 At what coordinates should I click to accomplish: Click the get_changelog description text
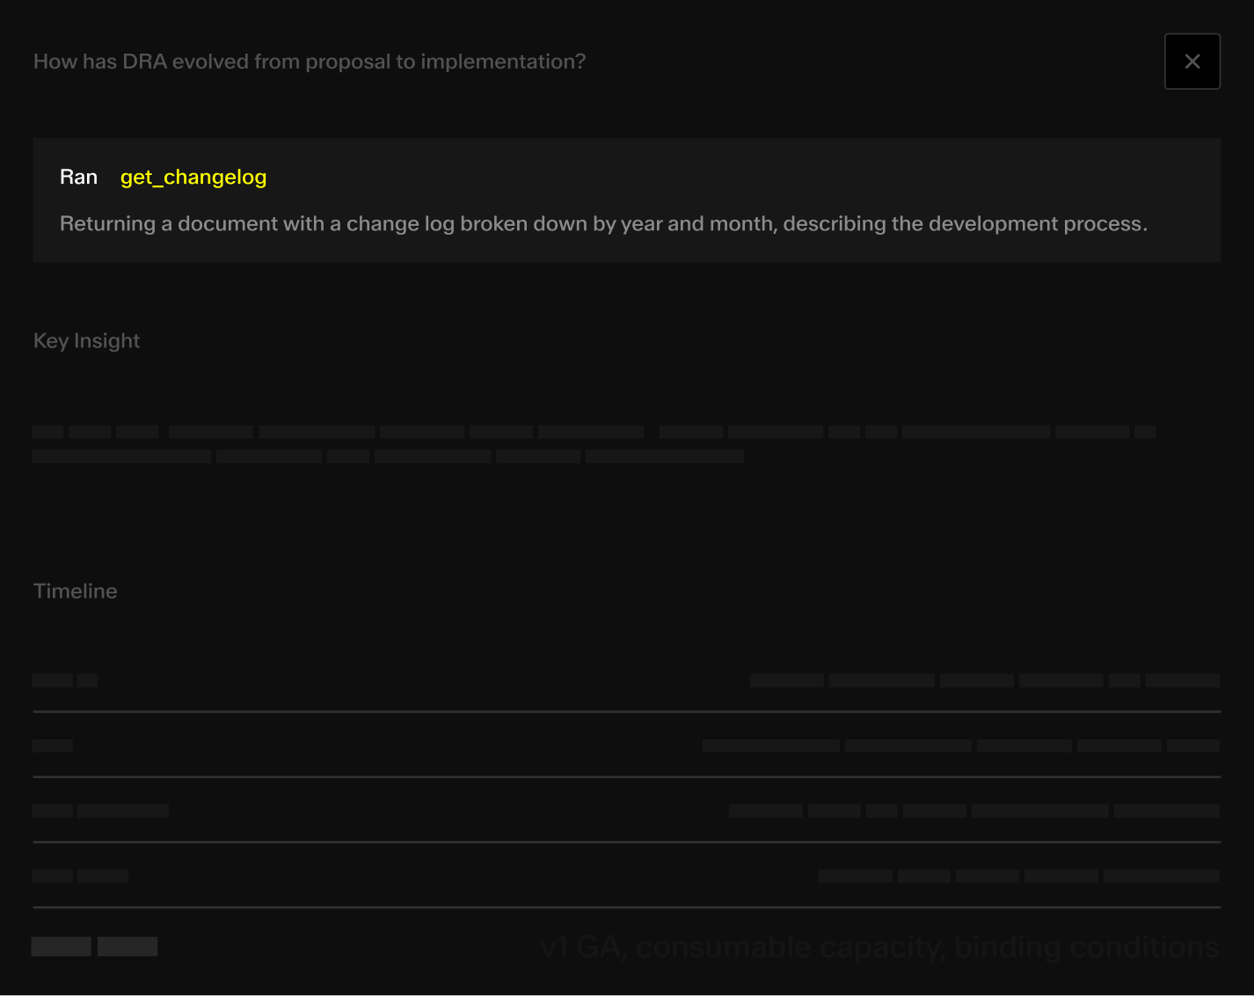pyautogui.click(x=603, y=223)
